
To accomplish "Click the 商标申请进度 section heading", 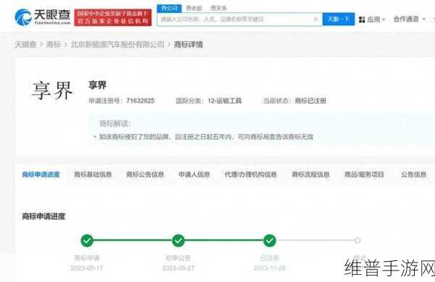I will point(43,216).
